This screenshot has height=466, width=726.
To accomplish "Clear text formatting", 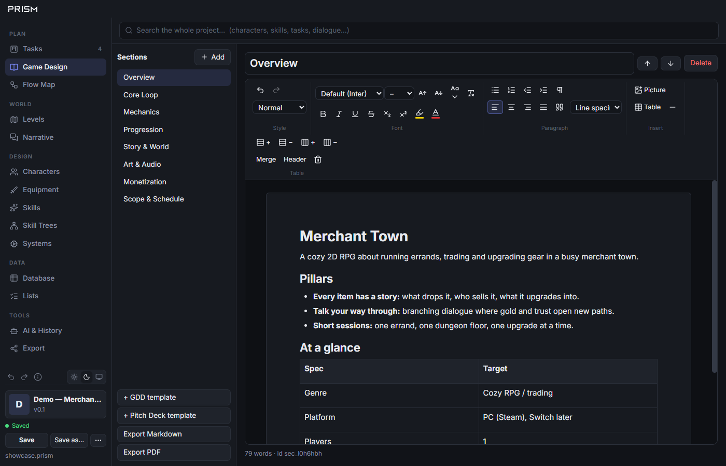I will pos(471,93).
